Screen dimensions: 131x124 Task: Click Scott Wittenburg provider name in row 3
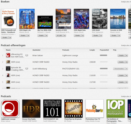coord(40,69)
